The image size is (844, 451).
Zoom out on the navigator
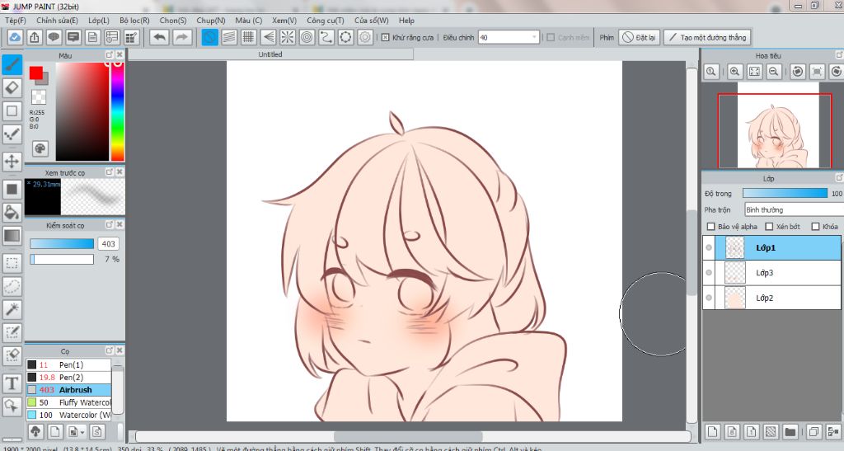[x=773, y=72]
